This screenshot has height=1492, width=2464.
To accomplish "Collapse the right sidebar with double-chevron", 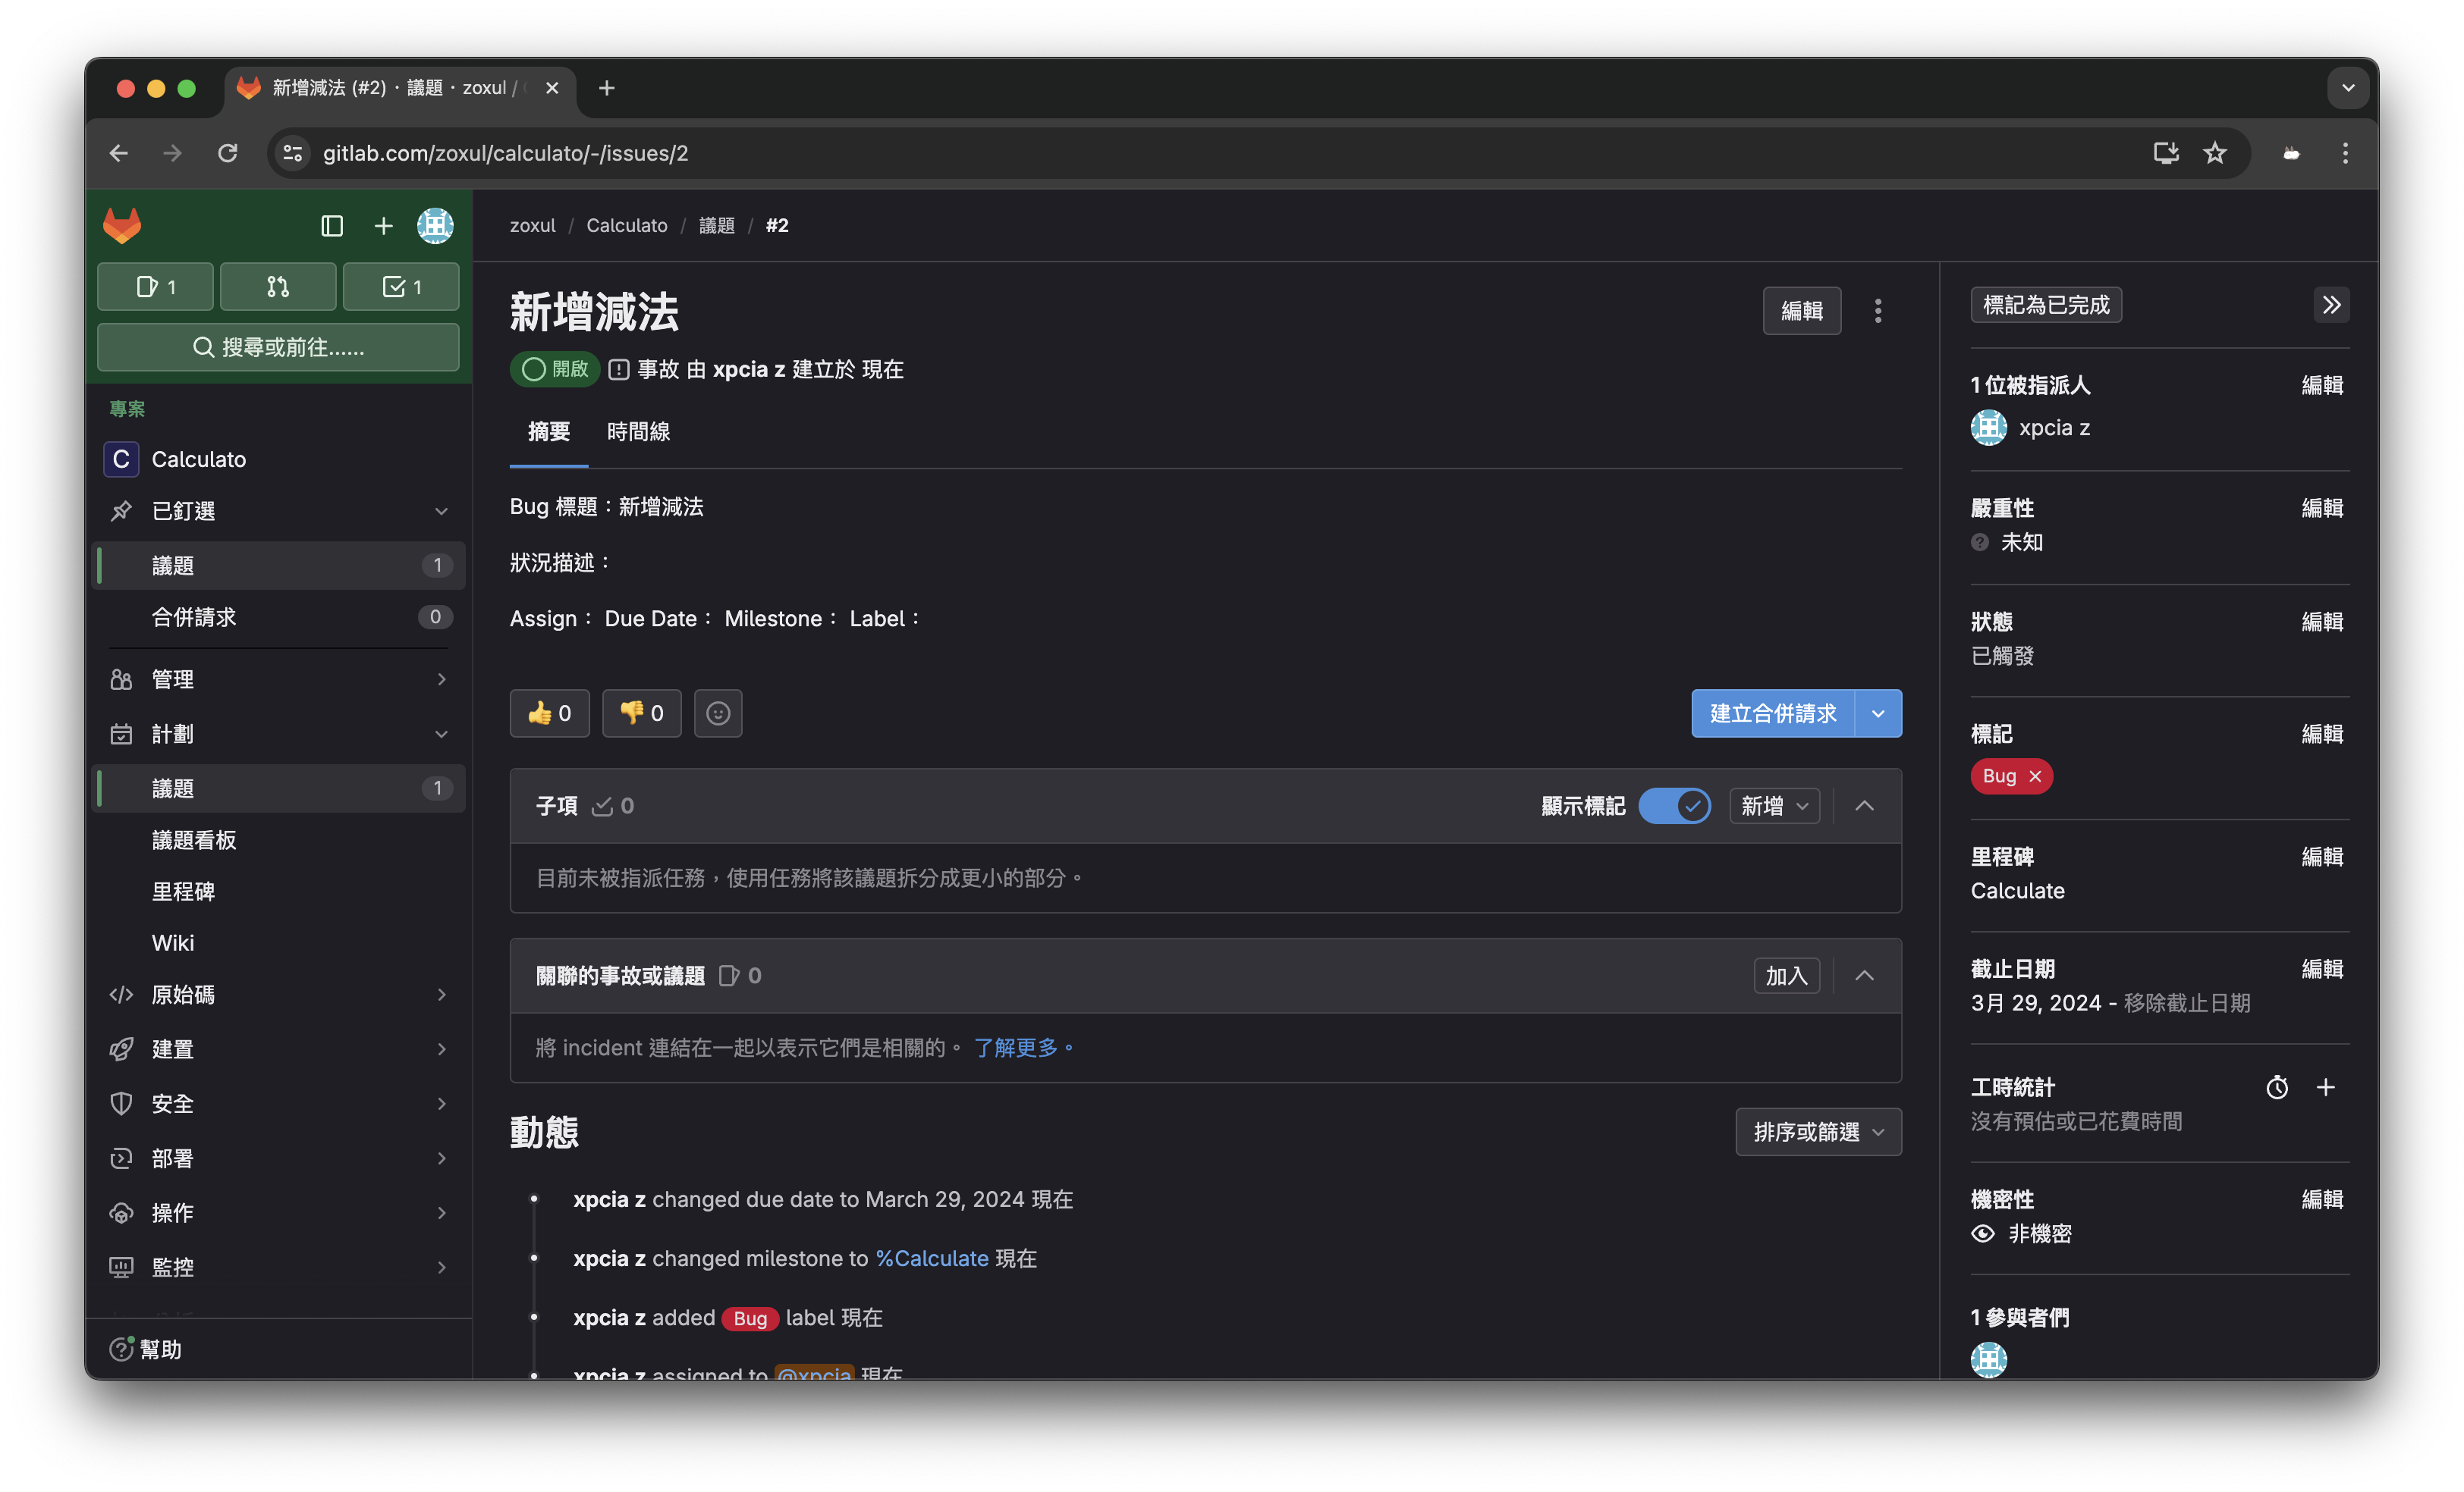I will click(x=2331, y=305).
